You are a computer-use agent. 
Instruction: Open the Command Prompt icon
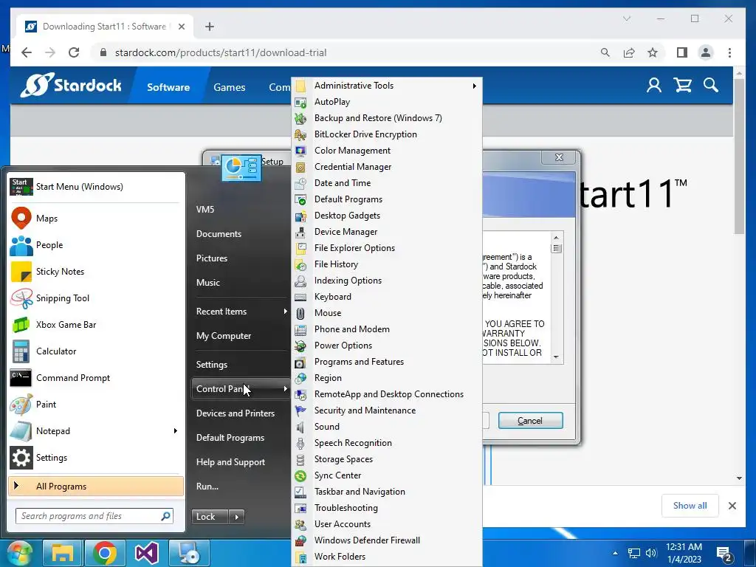coord(21,378)
